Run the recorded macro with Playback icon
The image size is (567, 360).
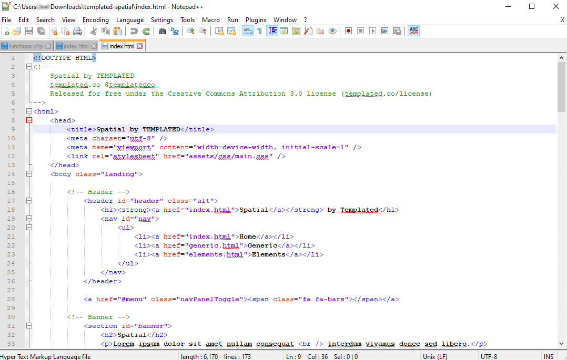pyautogui.click(x=372, y=30)
